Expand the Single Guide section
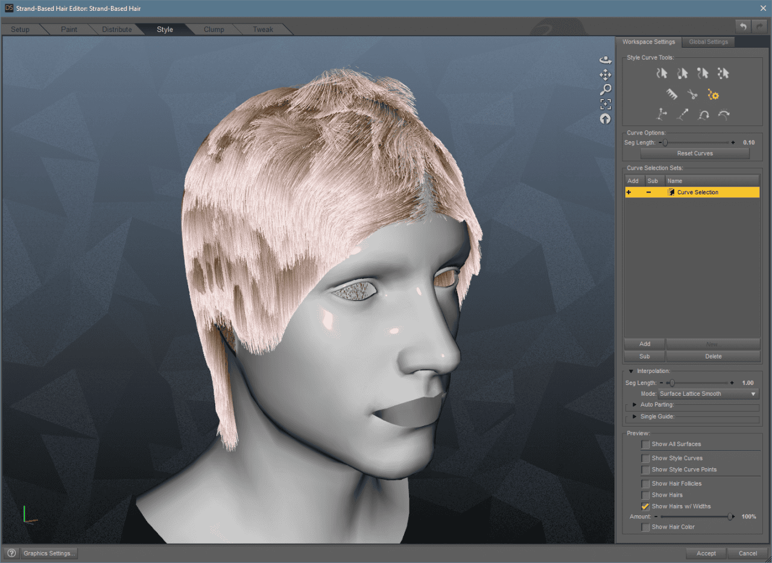772x563 pixels. [x=633, y=416]
